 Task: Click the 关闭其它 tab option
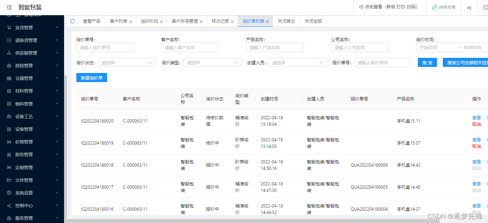[287, 21]
